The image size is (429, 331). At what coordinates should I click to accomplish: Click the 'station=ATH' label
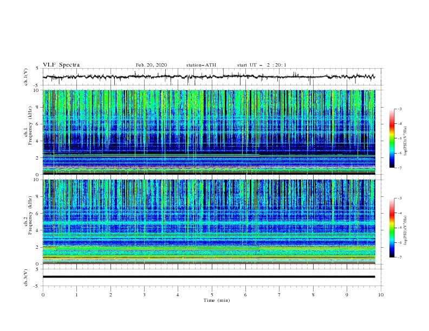201,65
